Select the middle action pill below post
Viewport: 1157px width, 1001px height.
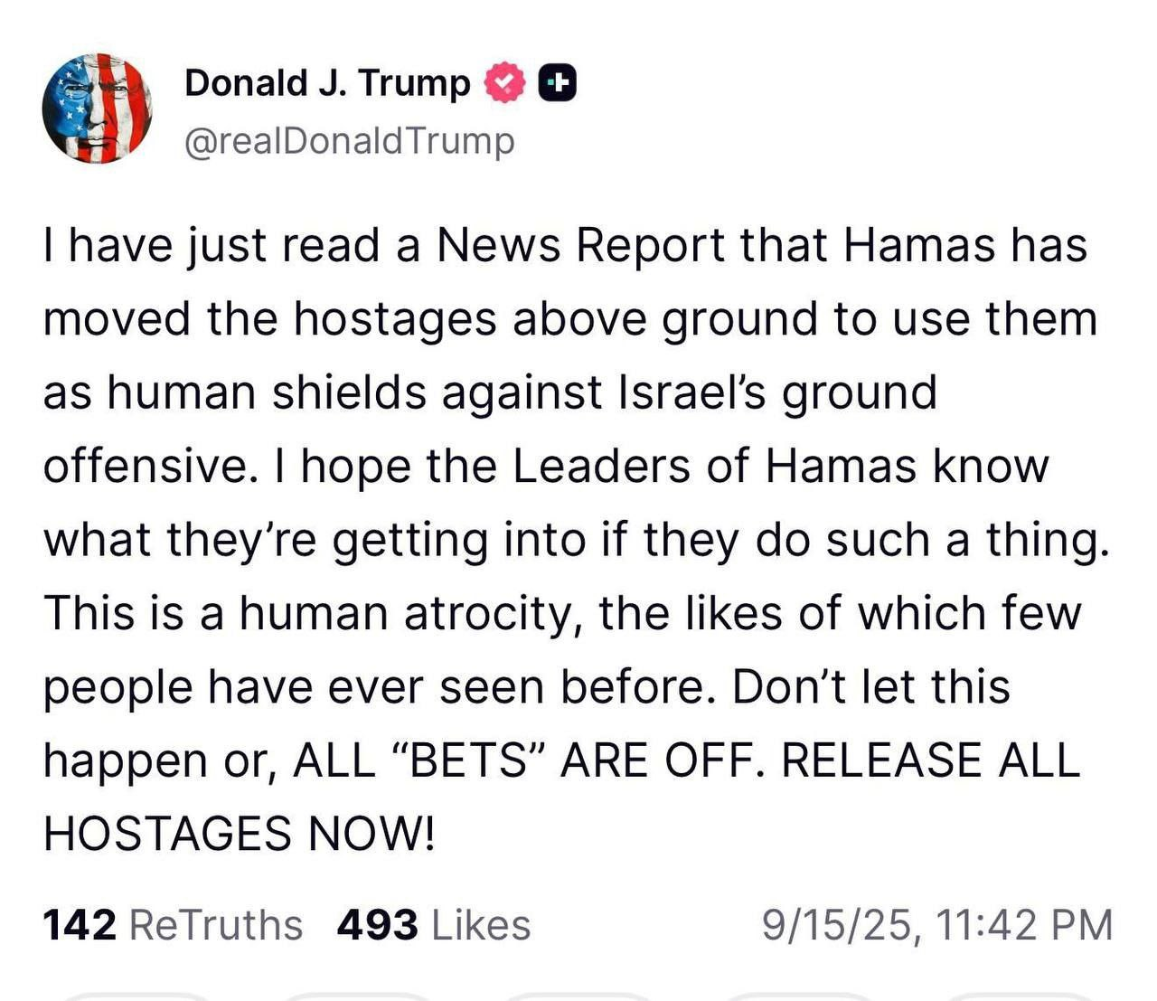click(x=577, y=996)
